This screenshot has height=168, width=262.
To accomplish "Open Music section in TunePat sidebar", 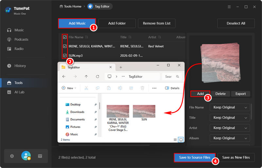I will pos(15,30).
